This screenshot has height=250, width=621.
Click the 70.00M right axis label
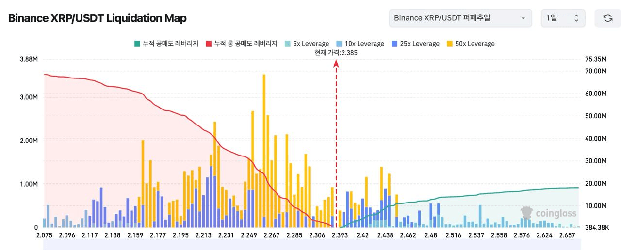pos(596,71)
